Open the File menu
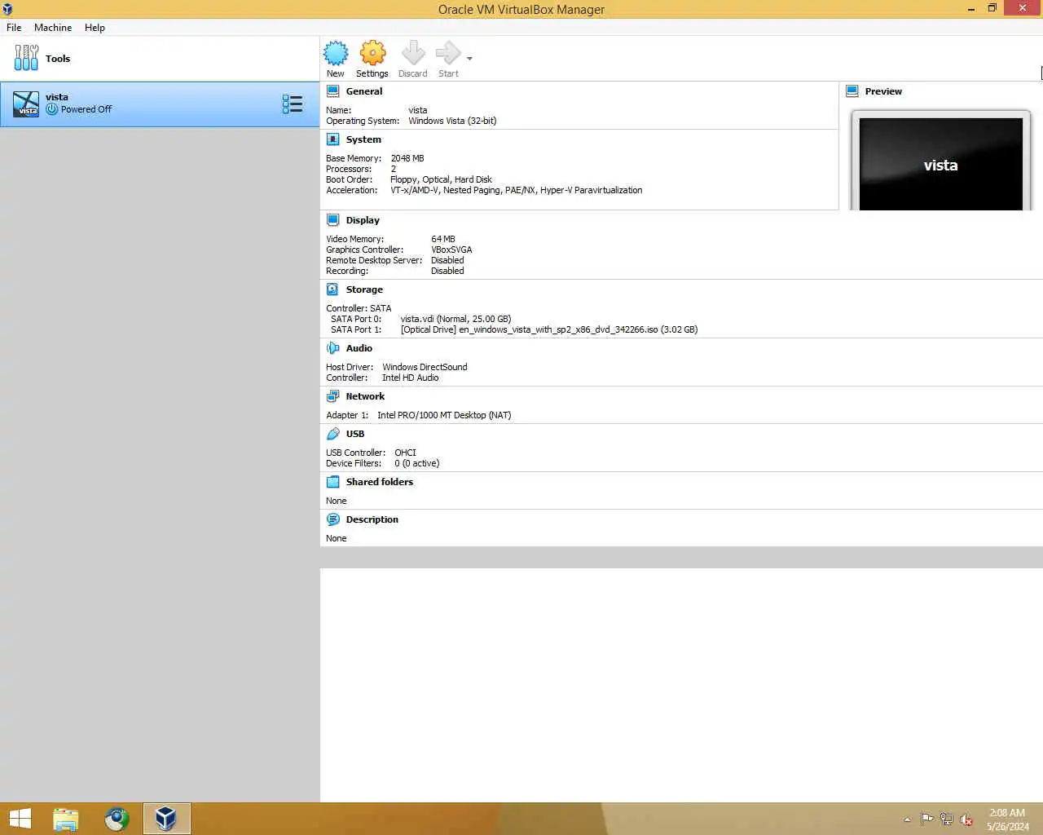Screen dimensions: 1043x835 [x=14, y=27]
